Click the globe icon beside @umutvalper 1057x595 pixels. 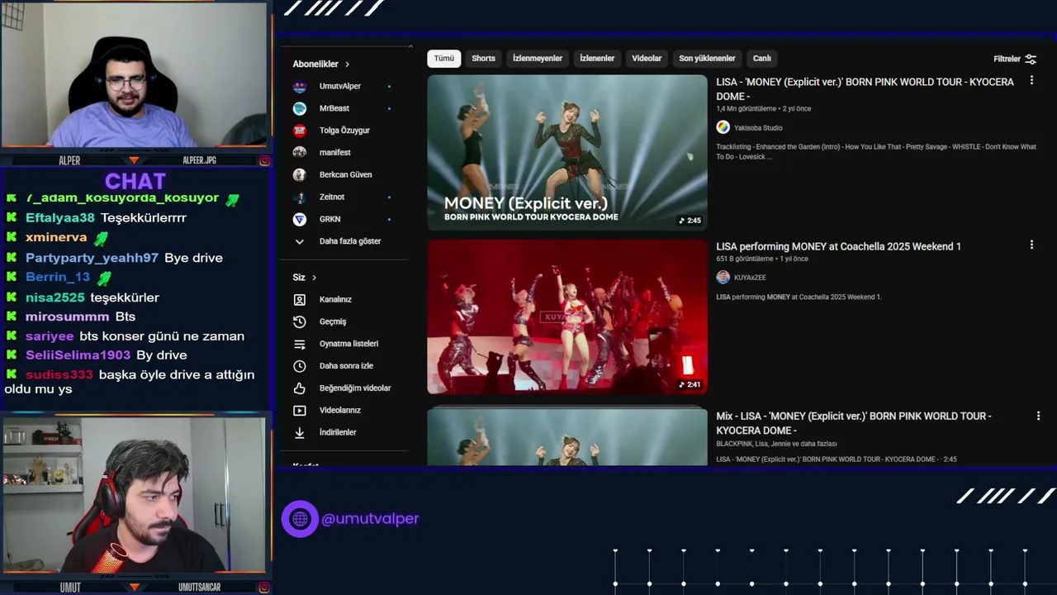click(x=300, y=519)
